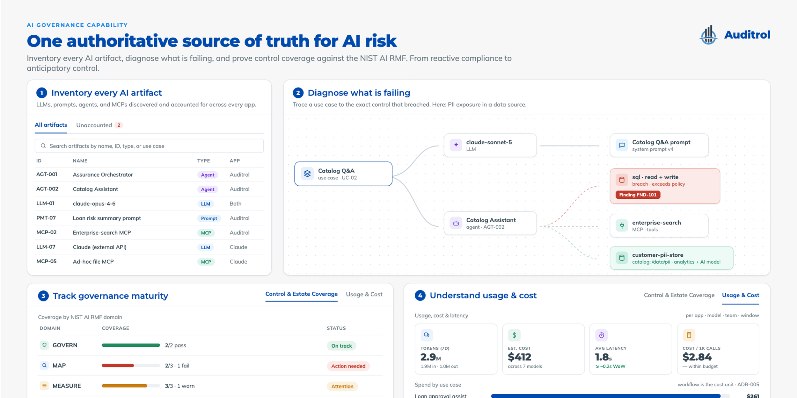
Task: Click the enterprise-search MCP plug icon
Action: pos(622,225)
